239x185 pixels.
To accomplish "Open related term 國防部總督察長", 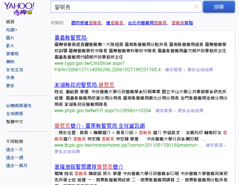I will [x=86, y=23].
